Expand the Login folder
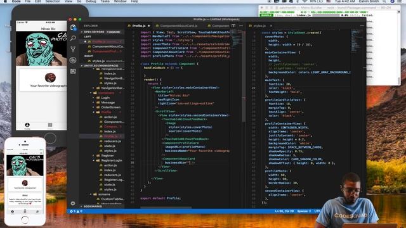This screenshot has height=228, width=406. coord(105,98)
